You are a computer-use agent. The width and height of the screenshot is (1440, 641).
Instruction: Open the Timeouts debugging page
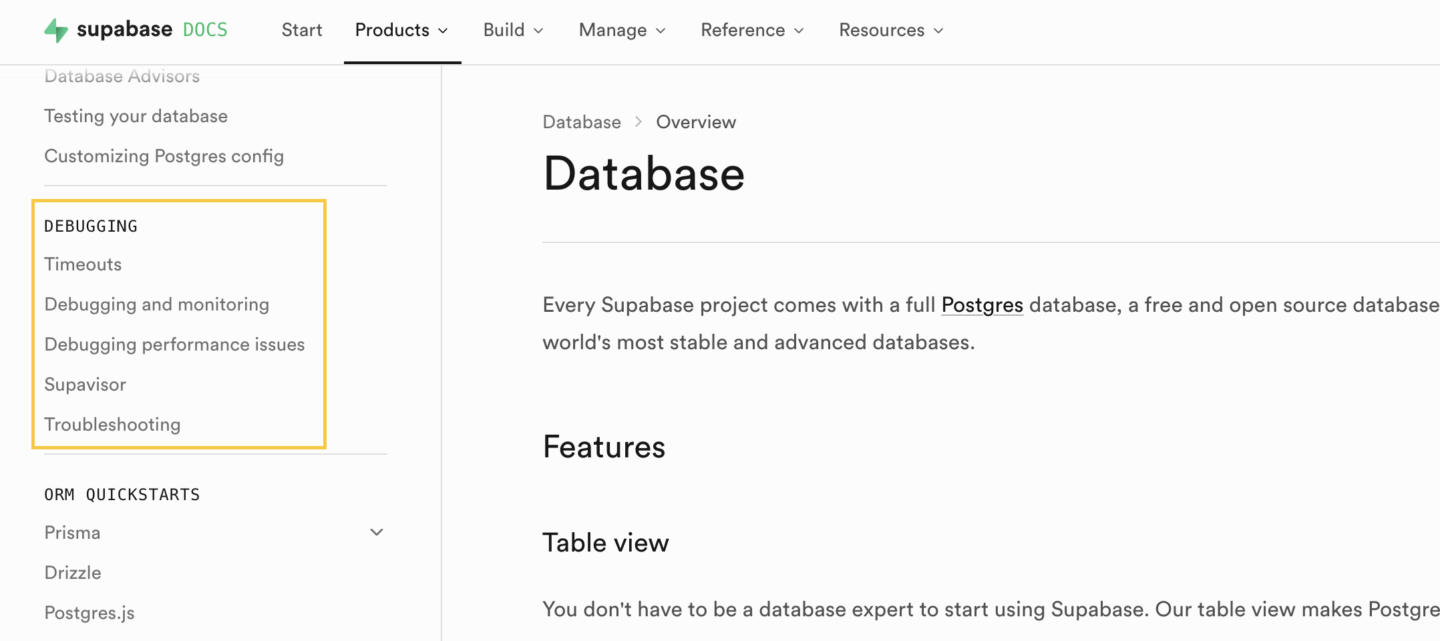[x=83, y=264]
